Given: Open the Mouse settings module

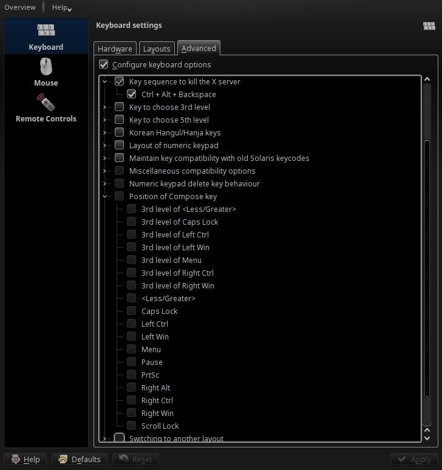Looking at the screenshot, I should pyautogui.click(x=46, y=72).
